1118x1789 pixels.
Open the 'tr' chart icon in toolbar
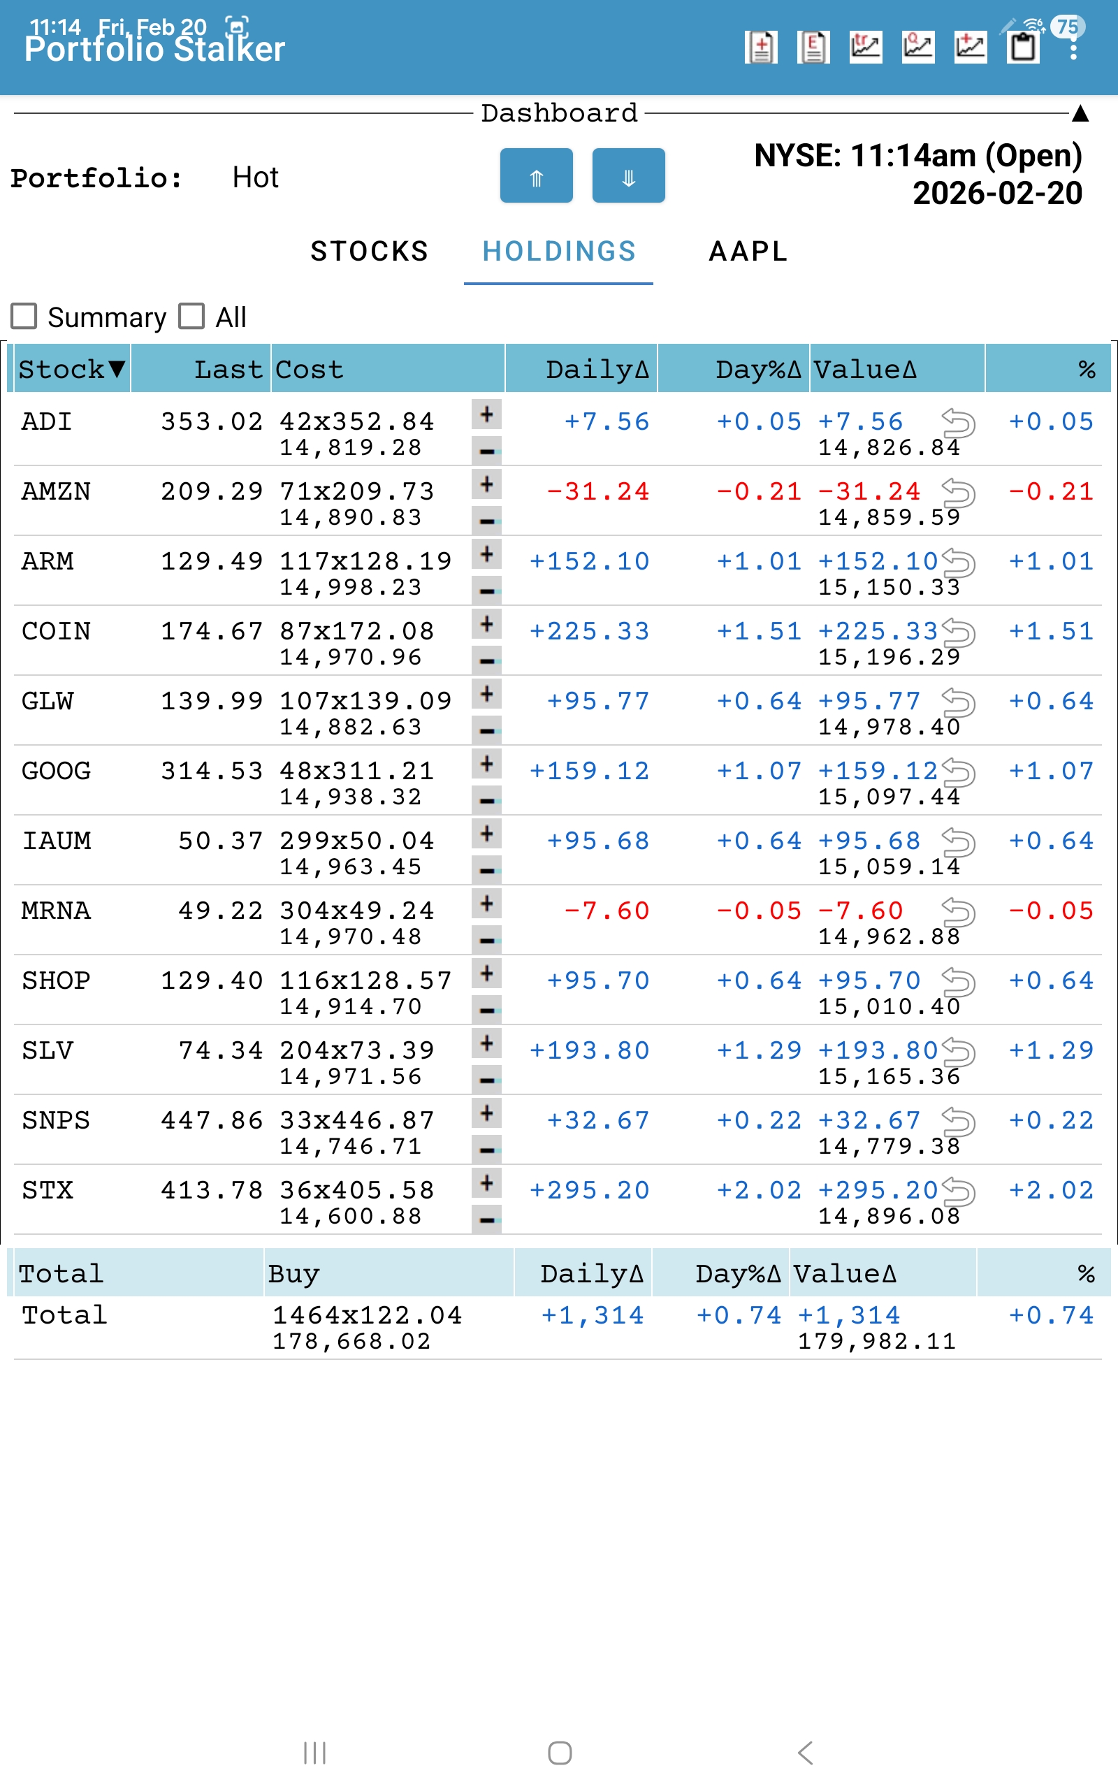click(866, 48)
